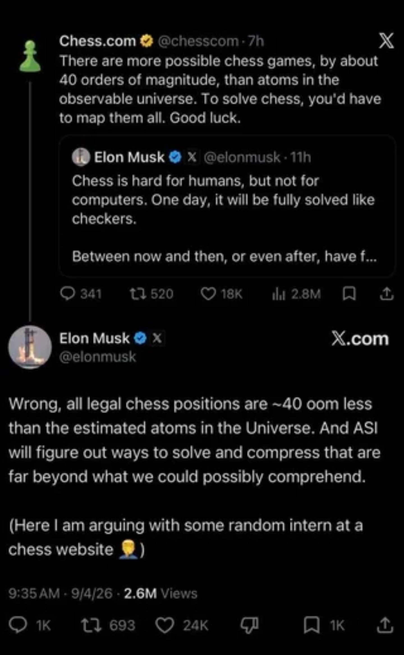Click the X.com label beside Elon Musk
Viewport: 404px width, 655px height.
coord(360,339)
